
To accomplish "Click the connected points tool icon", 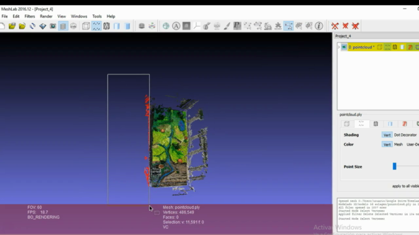I will point(257,26).
